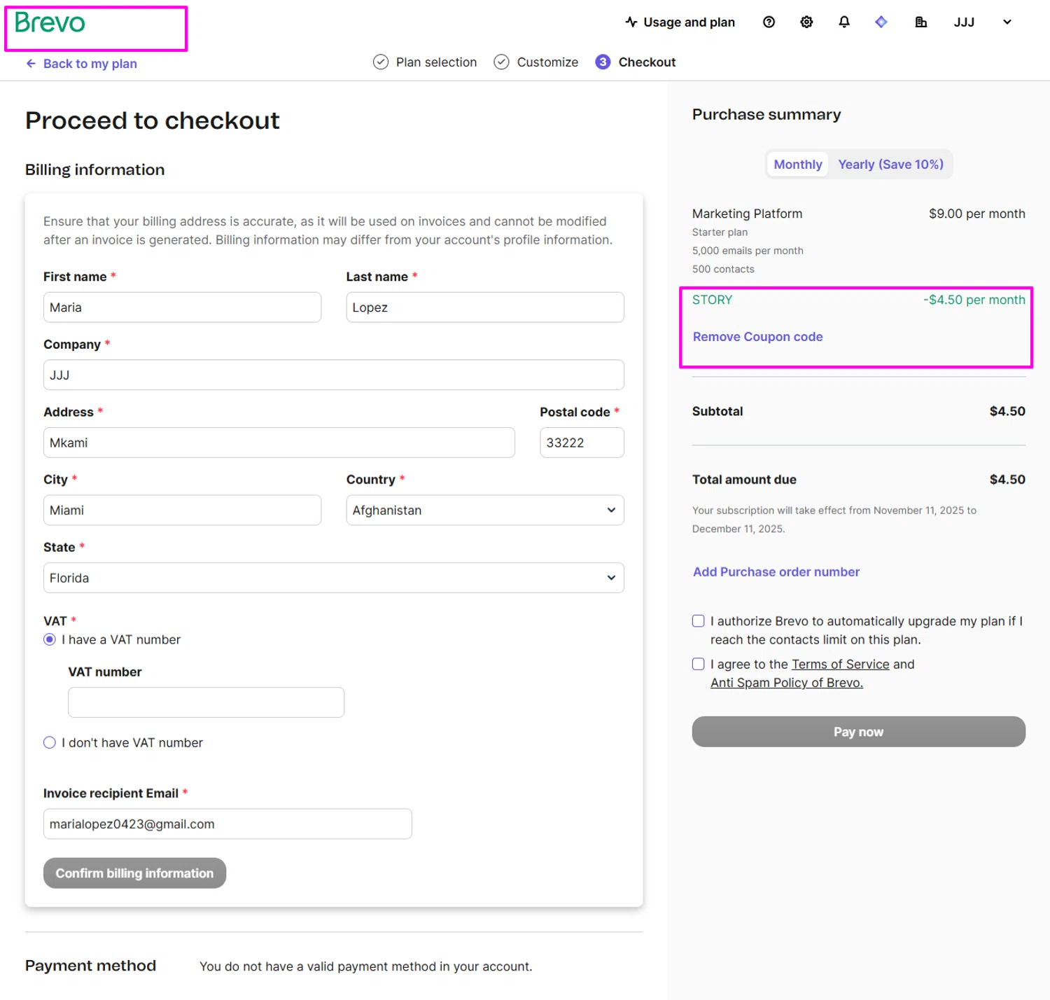
Task: Click the Usage and plan activity icon
Action: pos(631,22)
